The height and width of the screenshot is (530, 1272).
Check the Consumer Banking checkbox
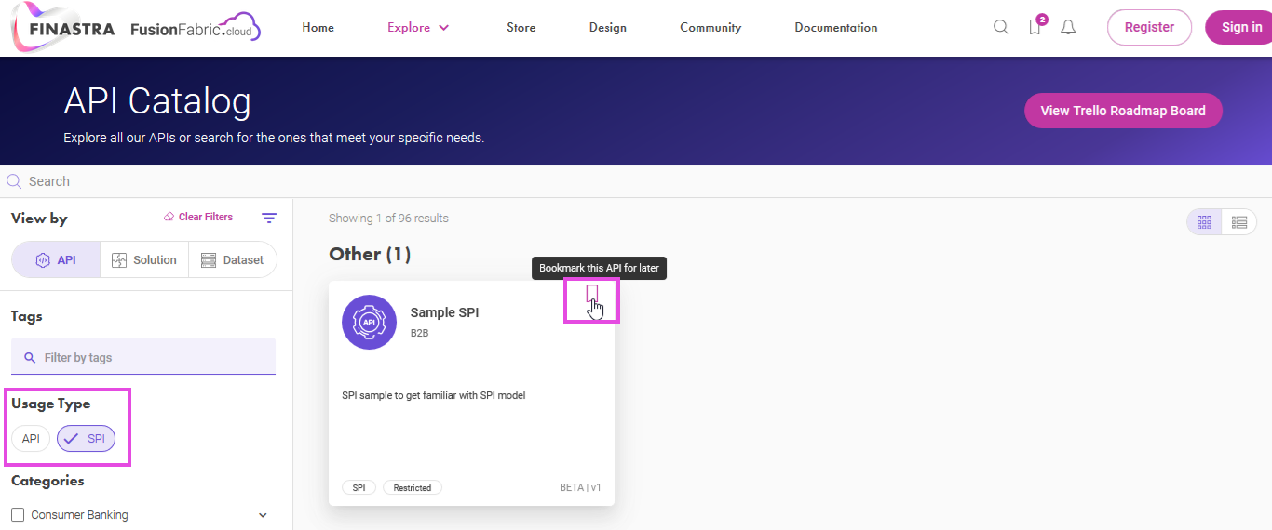click(x=18, y=514)
